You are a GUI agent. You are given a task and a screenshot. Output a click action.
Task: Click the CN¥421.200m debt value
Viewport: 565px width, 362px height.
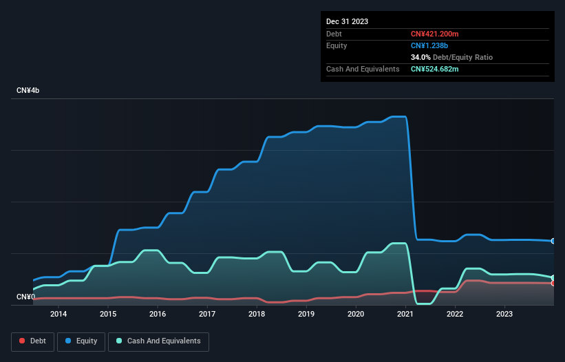434,34
